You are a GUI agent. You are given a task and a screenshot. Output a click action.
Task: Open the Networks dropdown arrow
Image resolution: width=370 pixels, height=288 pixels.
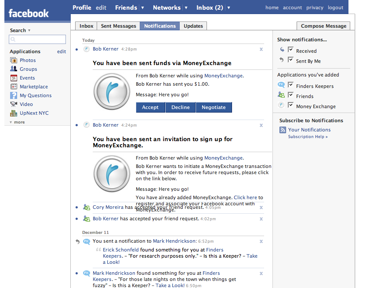186,8
